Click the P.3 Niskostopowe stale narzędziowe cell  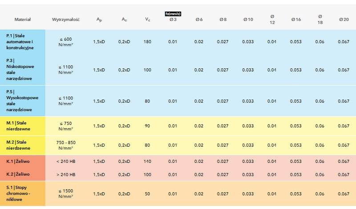point(23,70)
